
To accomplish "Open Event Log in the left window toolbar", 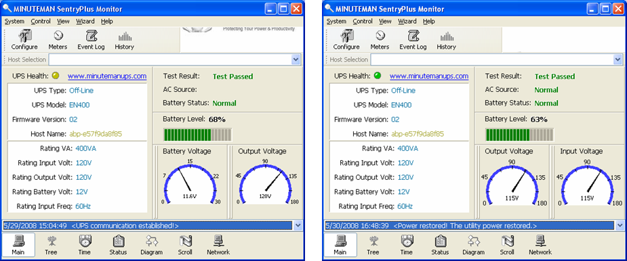I will click(x=92, y=40).
